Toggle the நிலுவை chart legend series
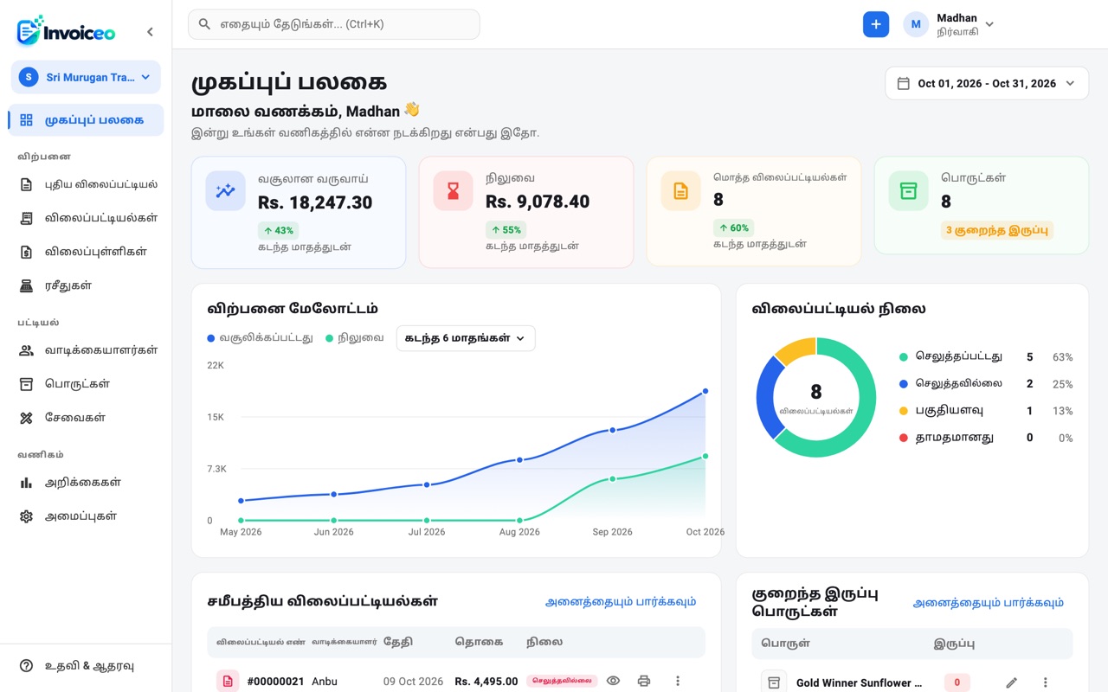The height and width of the screenshot is (692, 1108). tap(355, 338)
